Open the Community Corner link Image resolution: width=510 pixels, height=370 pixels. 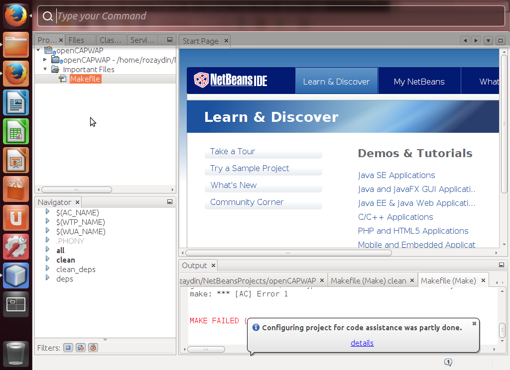coord(247,202)
